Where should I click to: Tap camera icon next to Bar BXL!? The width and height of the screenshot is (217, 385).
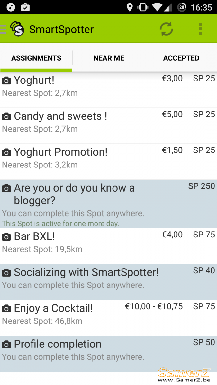click(x=6, y=237)
